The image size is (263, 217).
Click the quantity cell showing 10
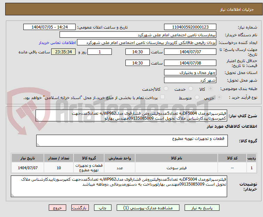[59, 167]
